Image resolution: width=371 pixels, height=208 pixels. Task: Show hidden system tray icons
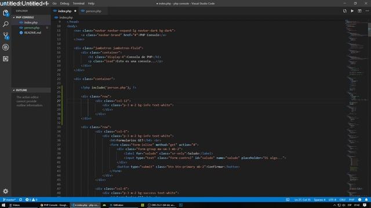tap(334, 205)
